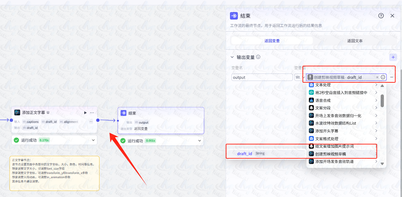Click the dropdown list scrollbar thumb
Image resolution: width=402 pixels, height=197 pixels.
tap(382, 101)
